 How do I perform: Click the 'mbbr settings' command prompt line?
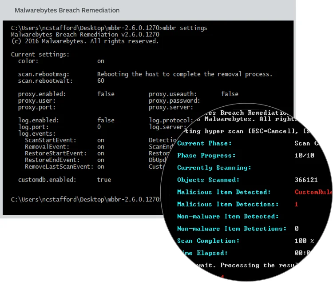coord(109,28)
